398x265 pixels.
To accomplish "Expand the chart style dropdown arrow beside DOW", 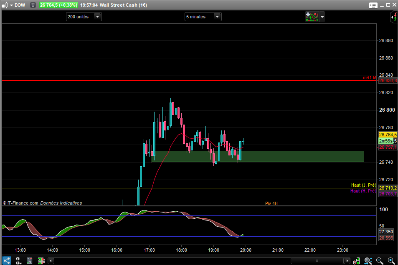I will [x=11, y=5].
